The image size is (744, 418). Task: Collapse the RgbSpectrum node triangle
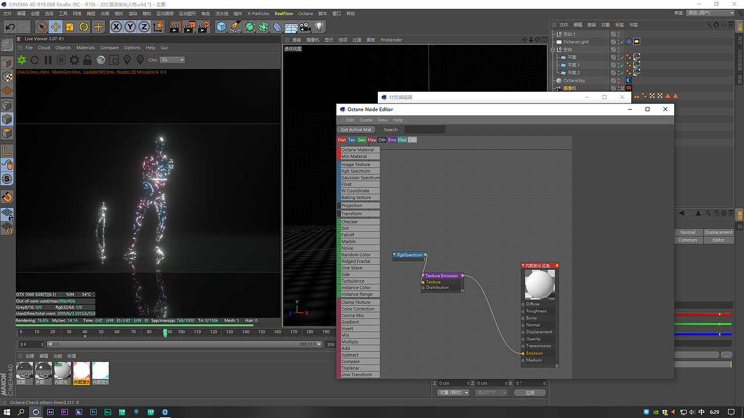[x=395, y=255]
